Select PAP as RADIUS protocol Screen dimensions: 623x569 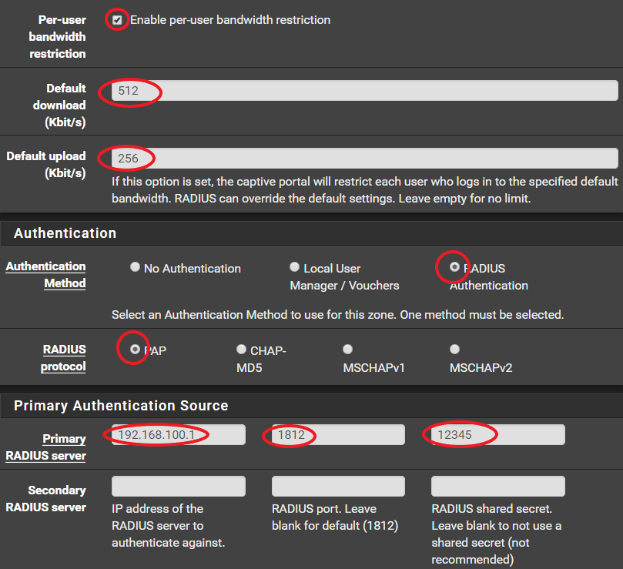[136, 349]
